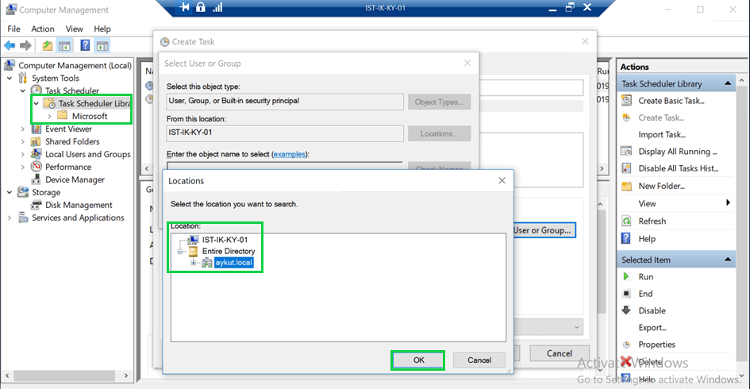The height and width of the screenshot is (389, 750).
Task: Open the File menu
Action: pos(13,29)
